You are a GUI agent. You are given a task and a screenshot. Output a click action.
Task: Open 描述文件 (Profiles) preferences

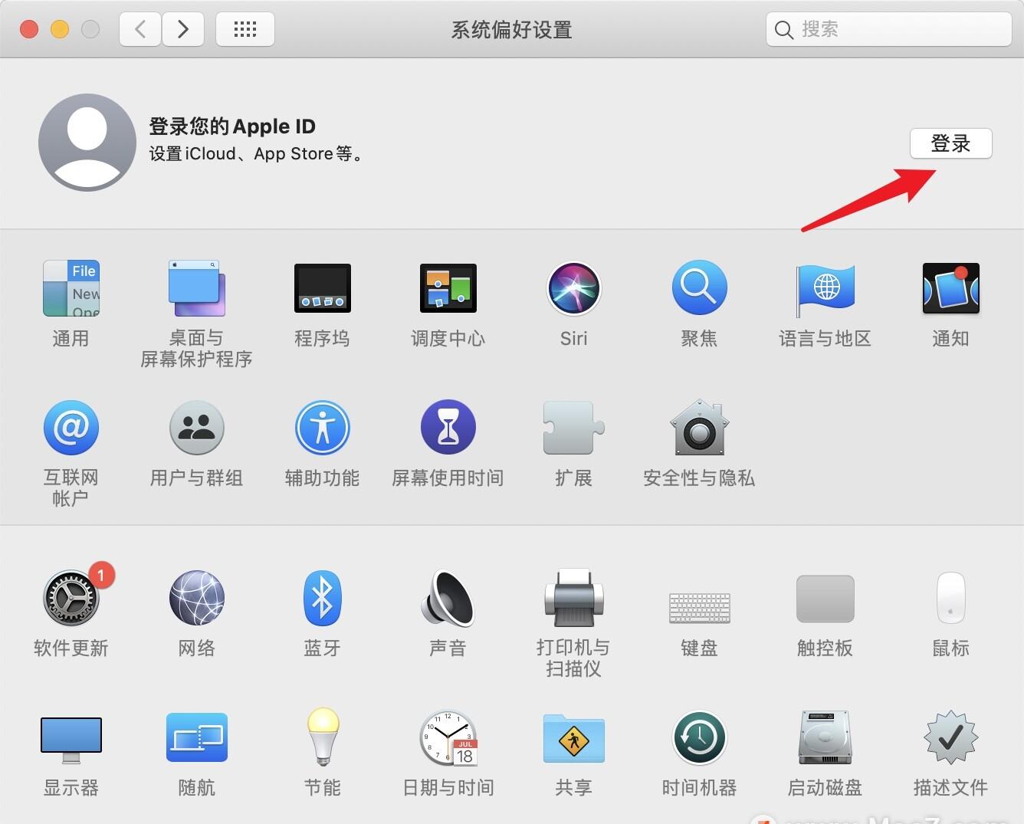[950, 737]
